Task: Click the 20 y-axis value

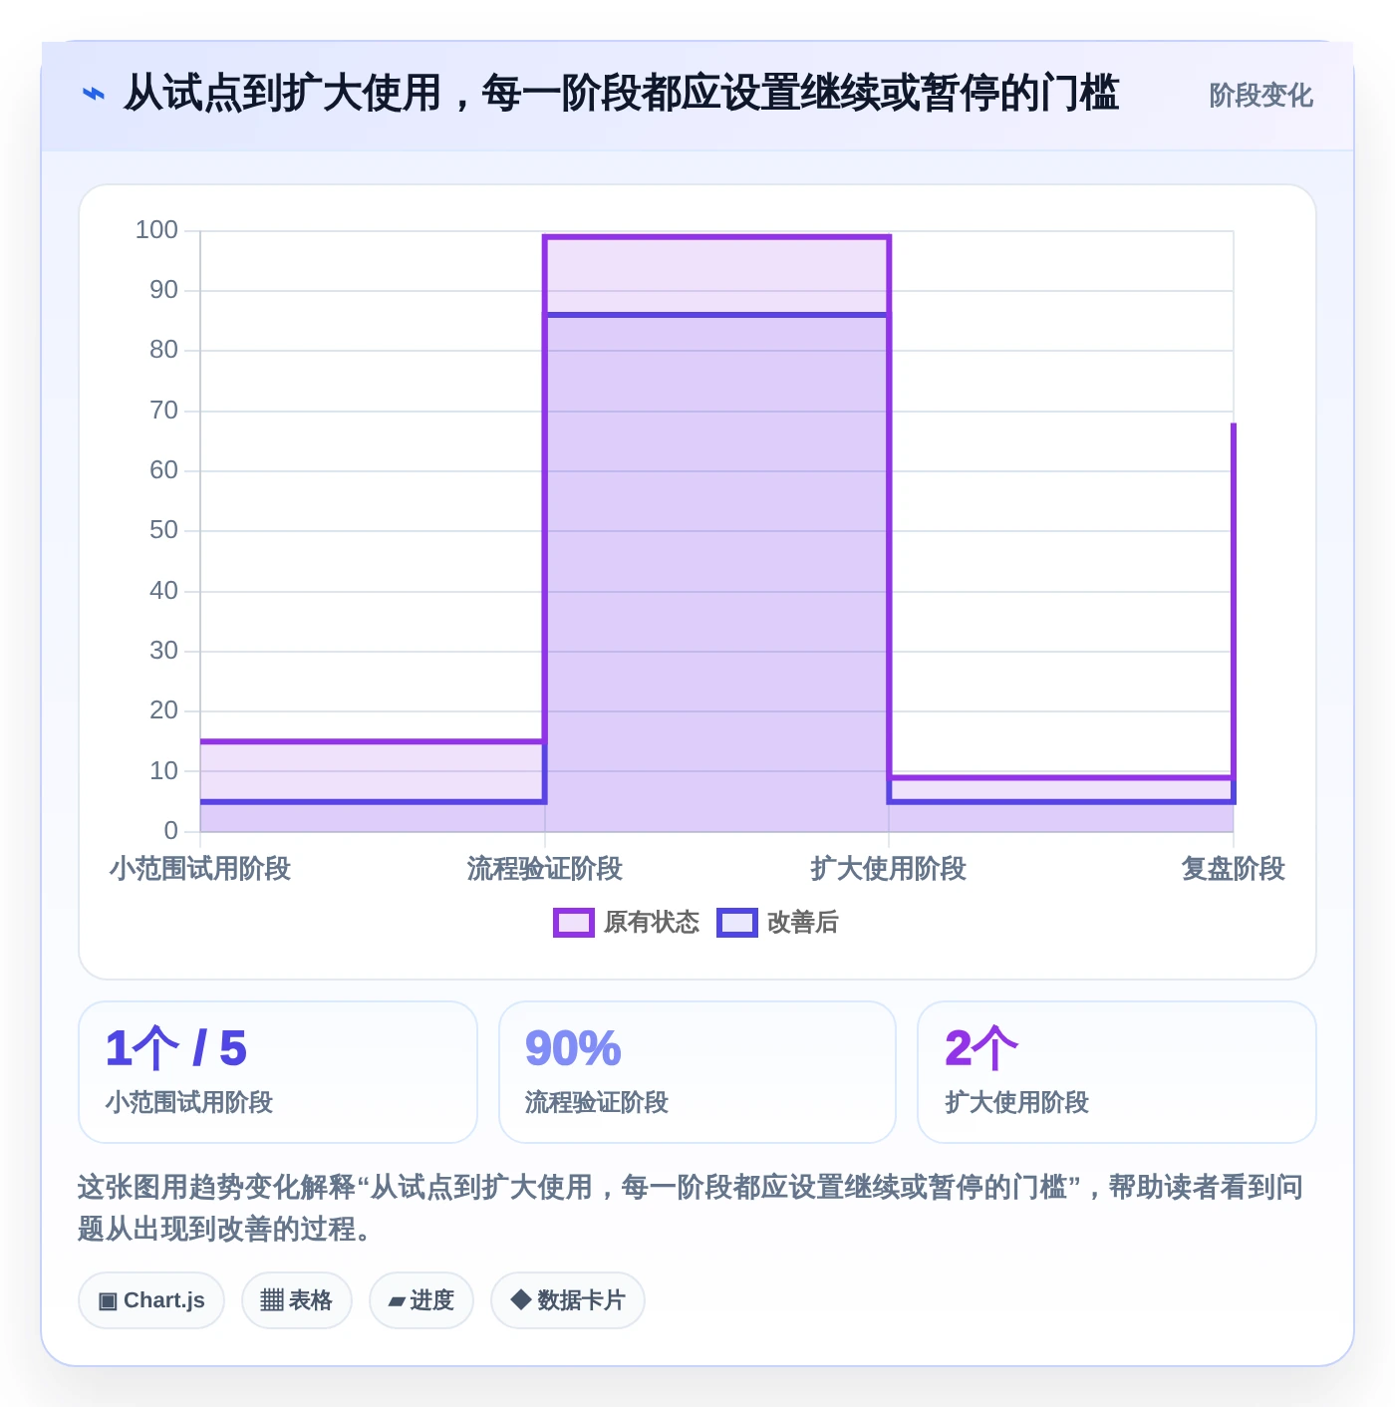Action: click(163, 710)
